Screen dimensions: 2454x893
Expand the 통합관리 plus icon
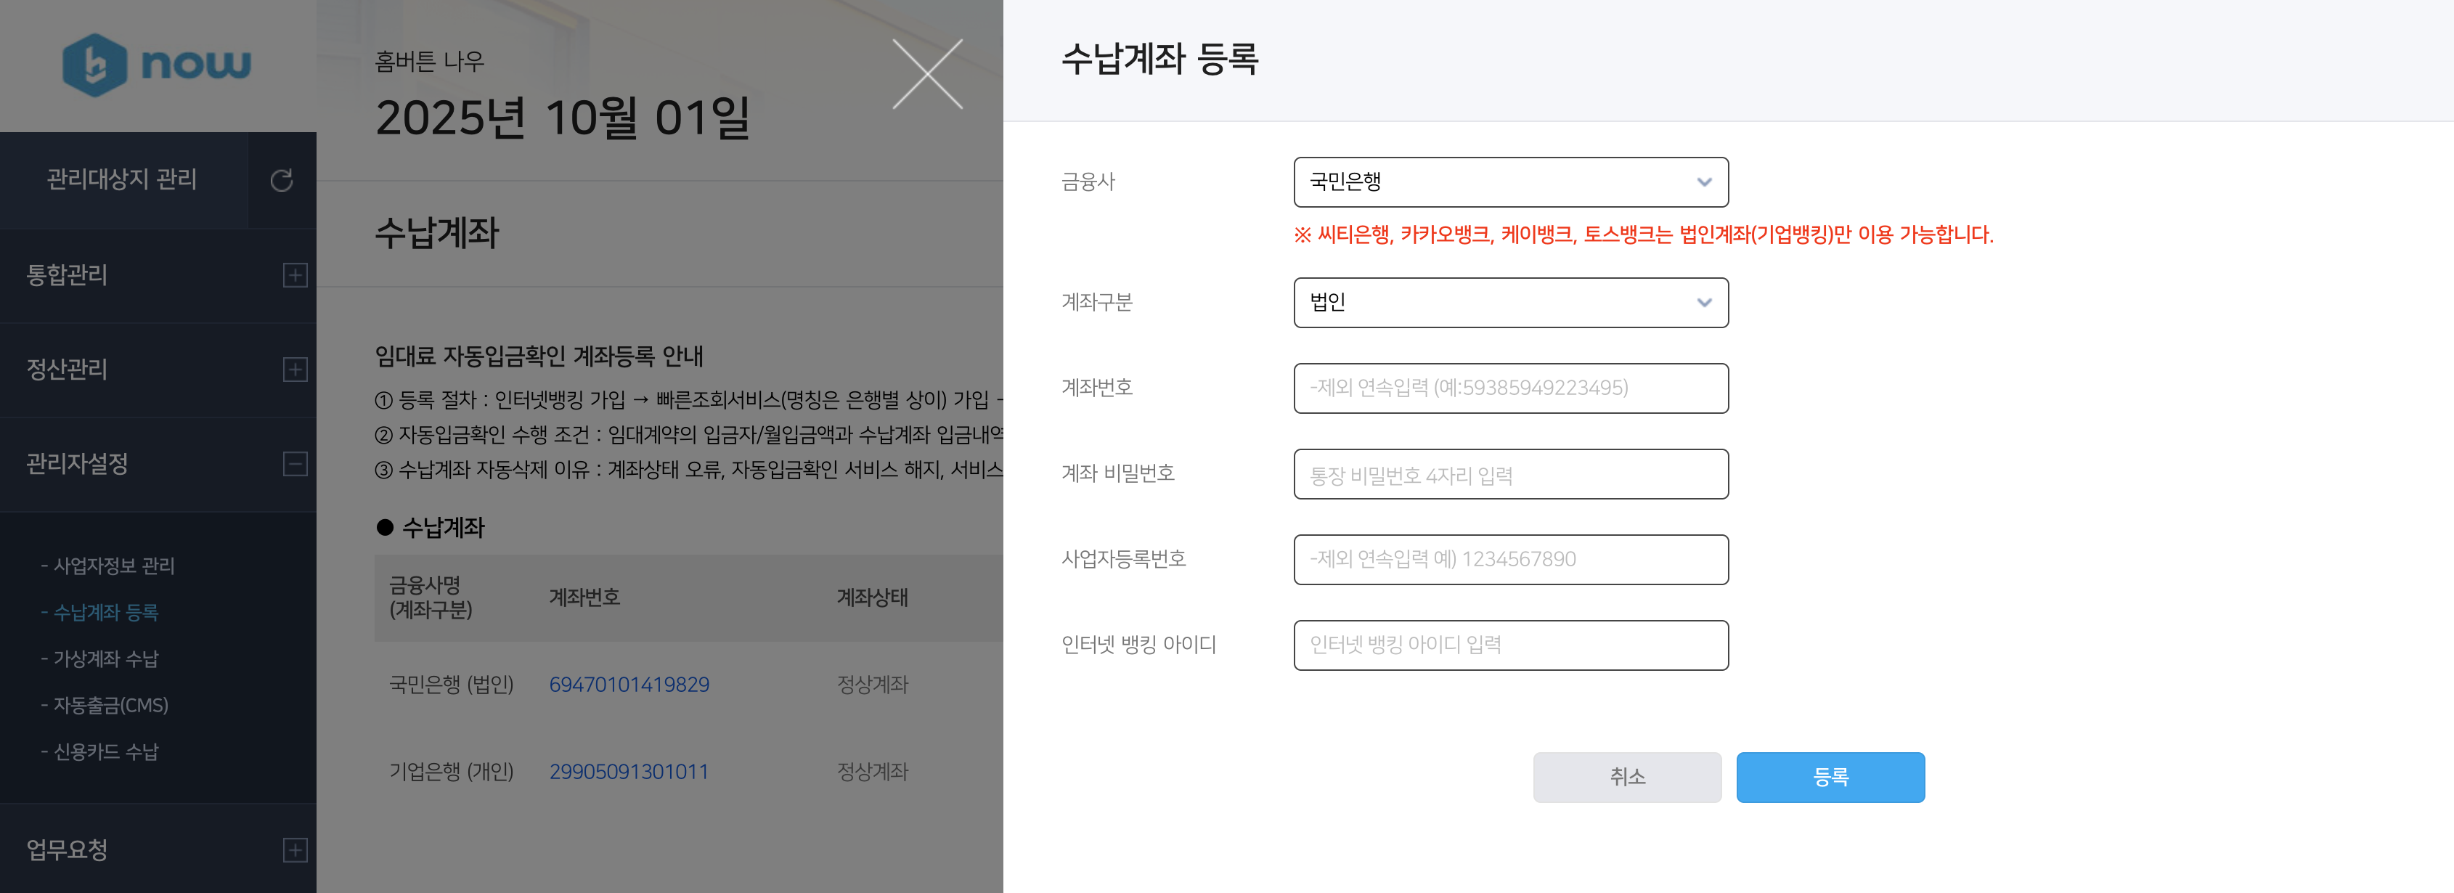295,275
